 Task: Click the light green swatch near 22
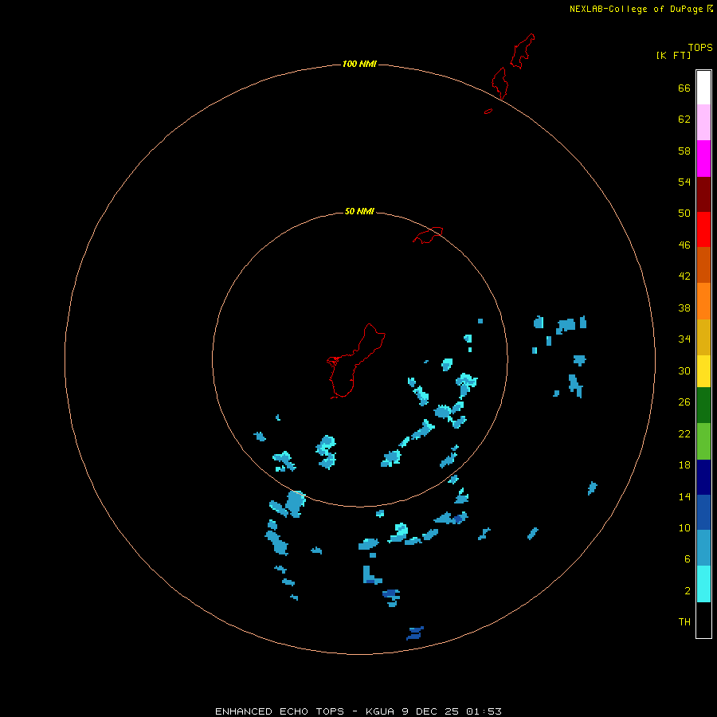pyautogui.click(x=703, y=441)
